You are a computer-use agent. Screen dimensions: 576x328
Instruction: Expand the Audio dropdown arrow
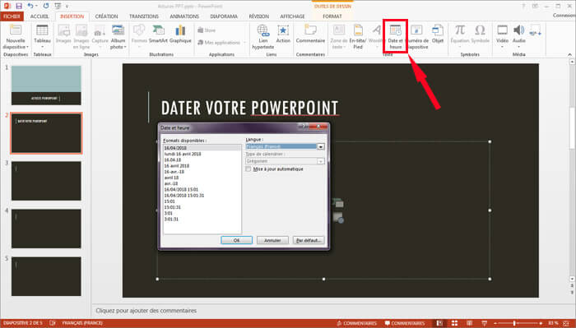click(518, 47)
